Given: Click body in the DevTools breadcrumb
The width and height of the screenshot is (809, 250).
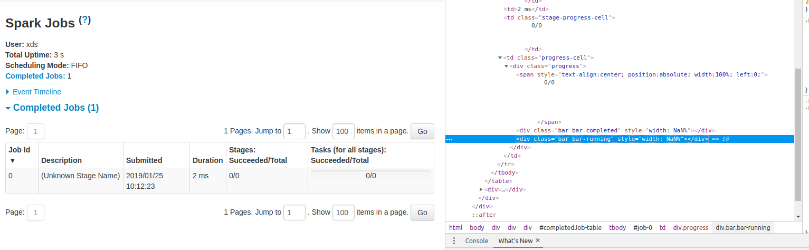Looking at the screenshot, I should [477, 228].
